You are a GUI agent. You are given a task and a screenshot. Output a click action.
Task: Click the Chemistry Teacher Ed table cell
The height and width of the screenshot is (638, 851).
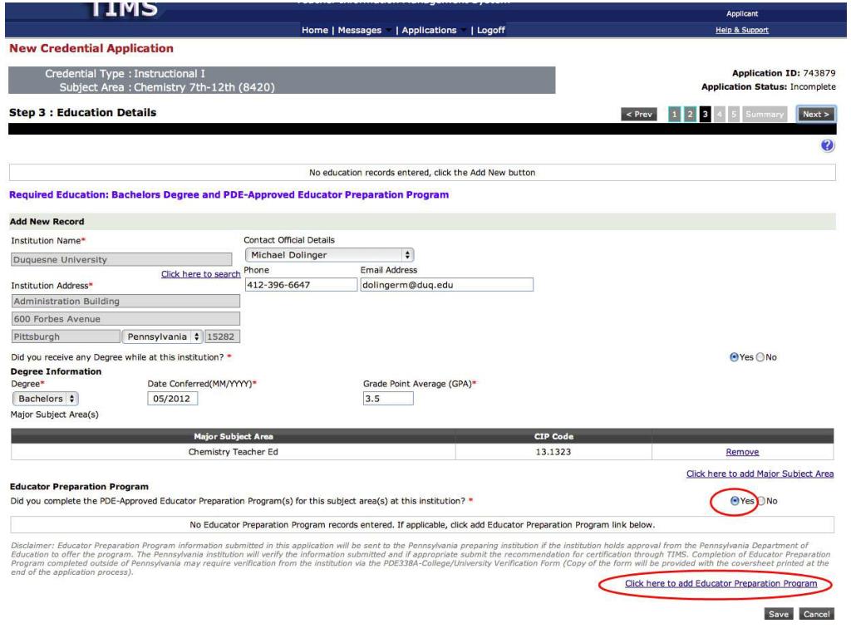(234, 452)
